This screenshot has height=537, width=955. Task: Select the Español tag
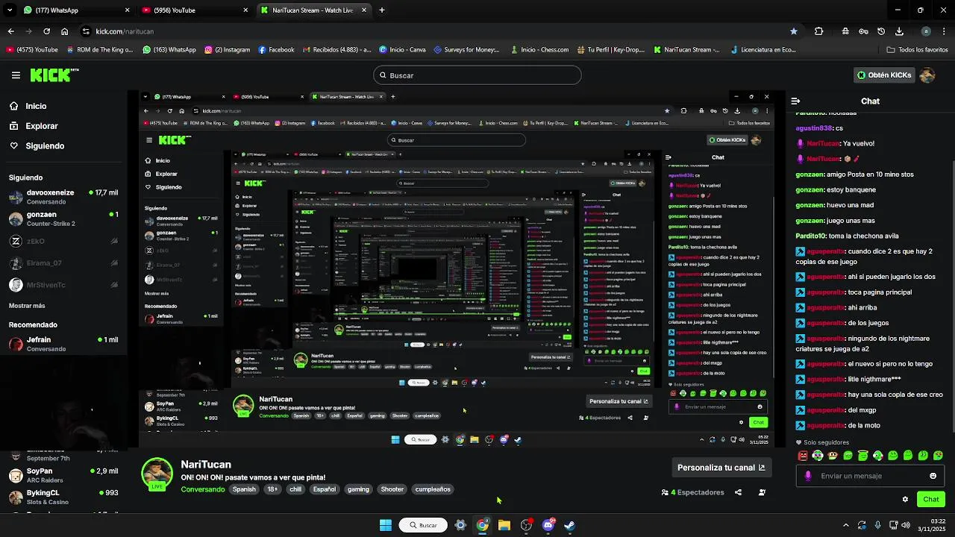point(324,489)
